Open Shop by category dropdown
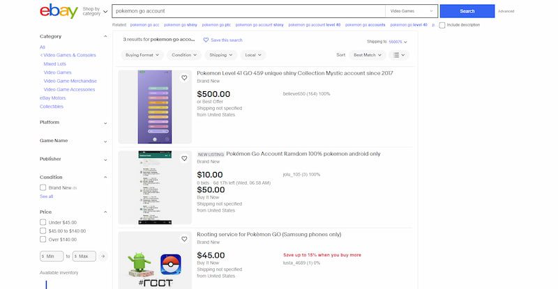 click(95, 11)
